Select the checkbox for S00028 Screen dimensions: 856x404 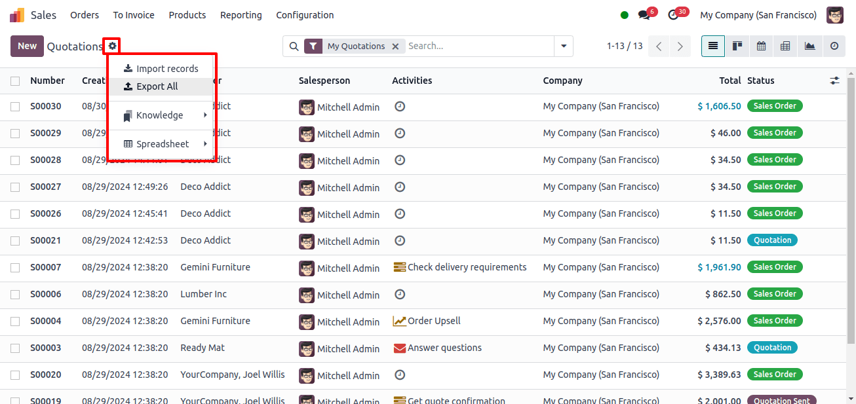tap(15, 160)
